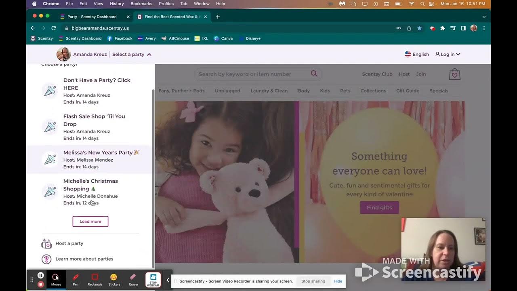
Task: Open the Specials menu
Action: point(439,91)
